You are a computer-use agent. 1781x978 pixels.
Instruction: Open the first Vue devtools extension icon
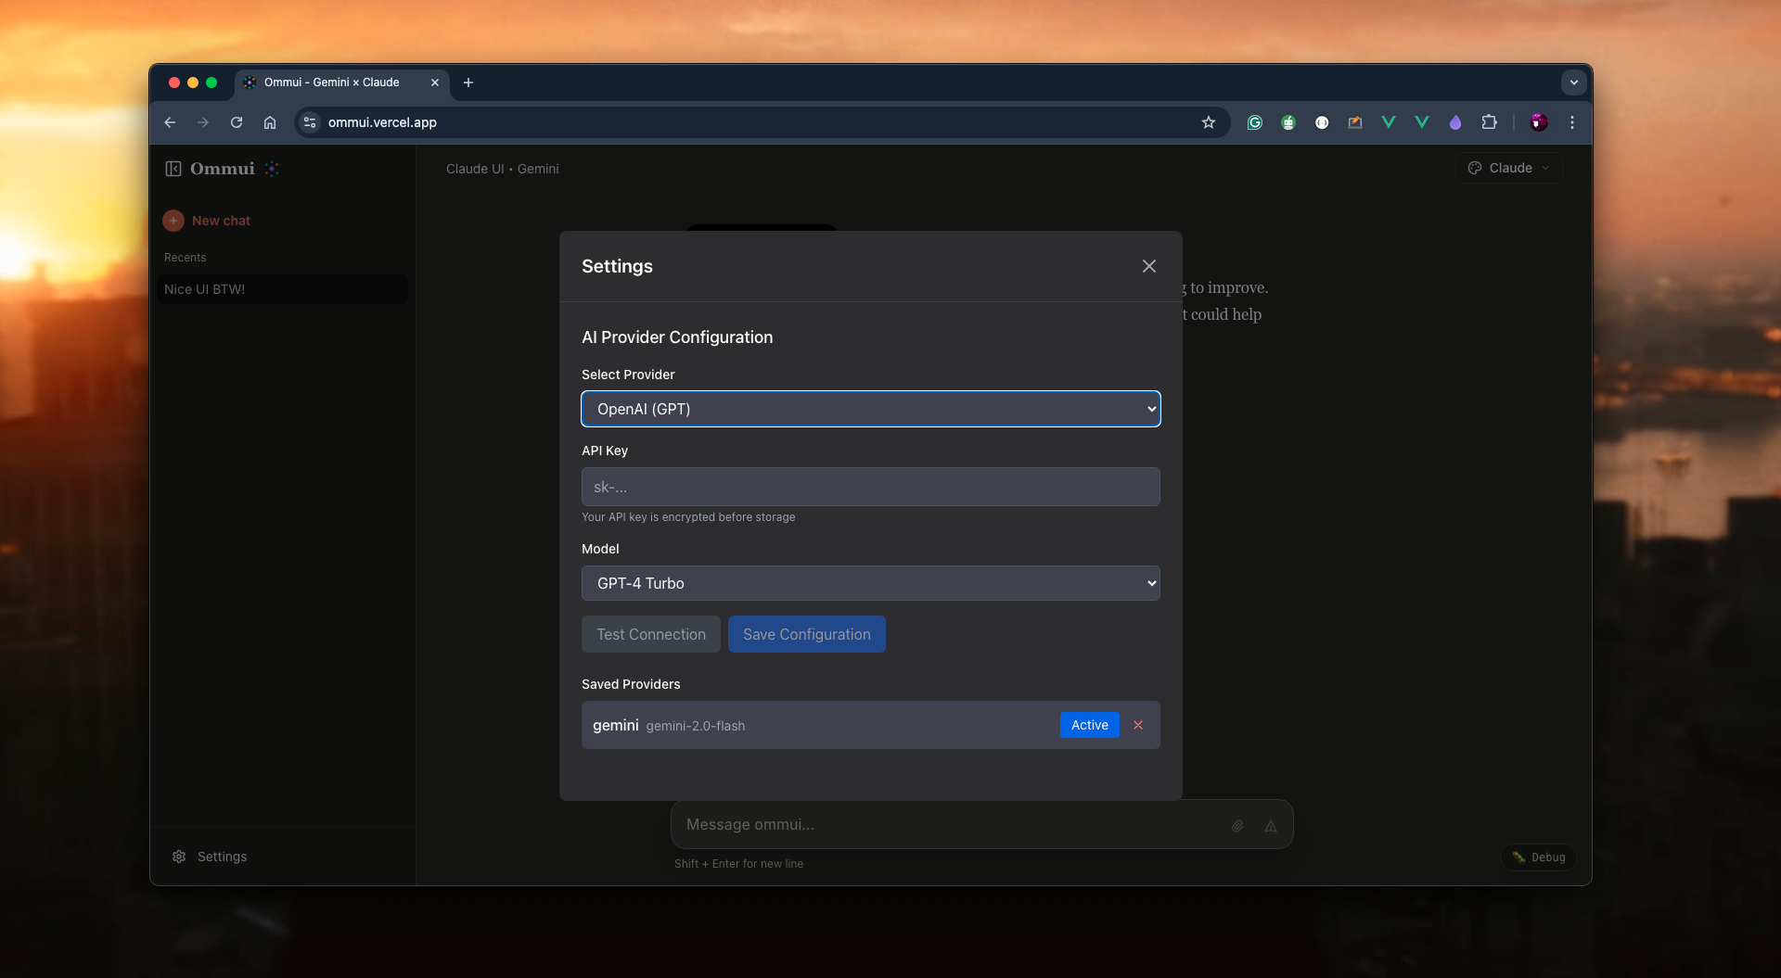tap(1389, 122)
